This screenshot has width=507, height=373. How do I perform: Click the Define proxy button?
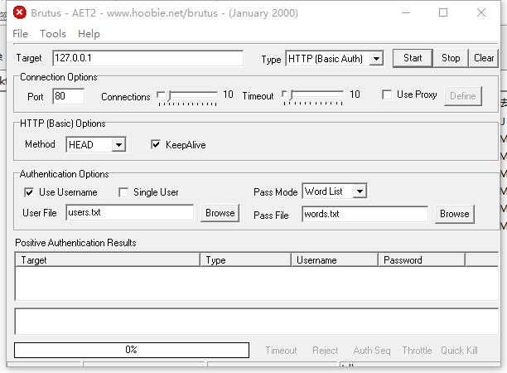[x=463, y=96]
